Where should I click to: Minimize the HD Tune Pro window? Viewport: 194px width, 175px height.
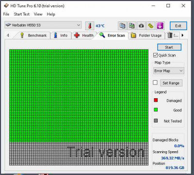[153, 6]
